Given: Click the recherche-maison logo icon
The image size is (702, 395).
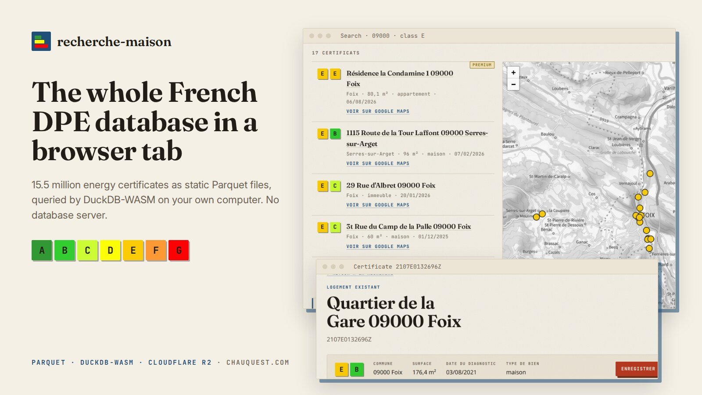Looking at the screenshot, I should coord(41,41).
